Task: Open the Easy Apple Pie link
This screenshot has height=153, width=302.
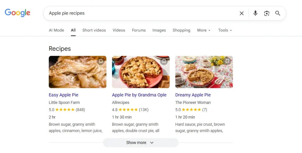Action: 63,95
